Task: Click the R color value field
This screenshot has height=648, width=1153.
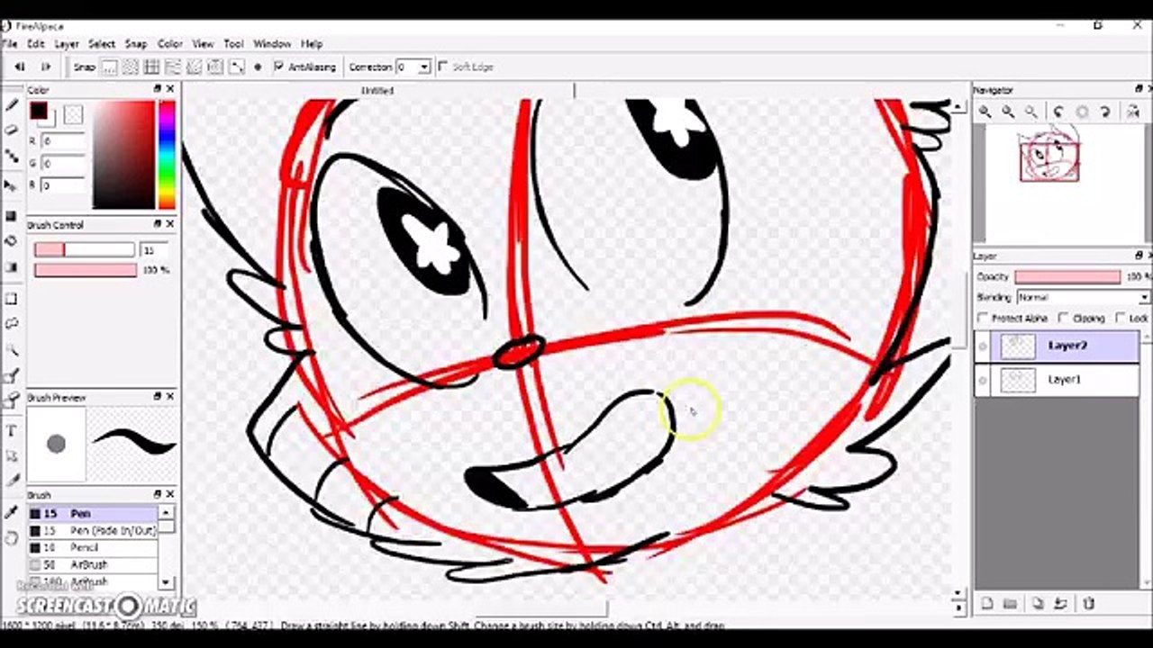Action: (63, 141)
